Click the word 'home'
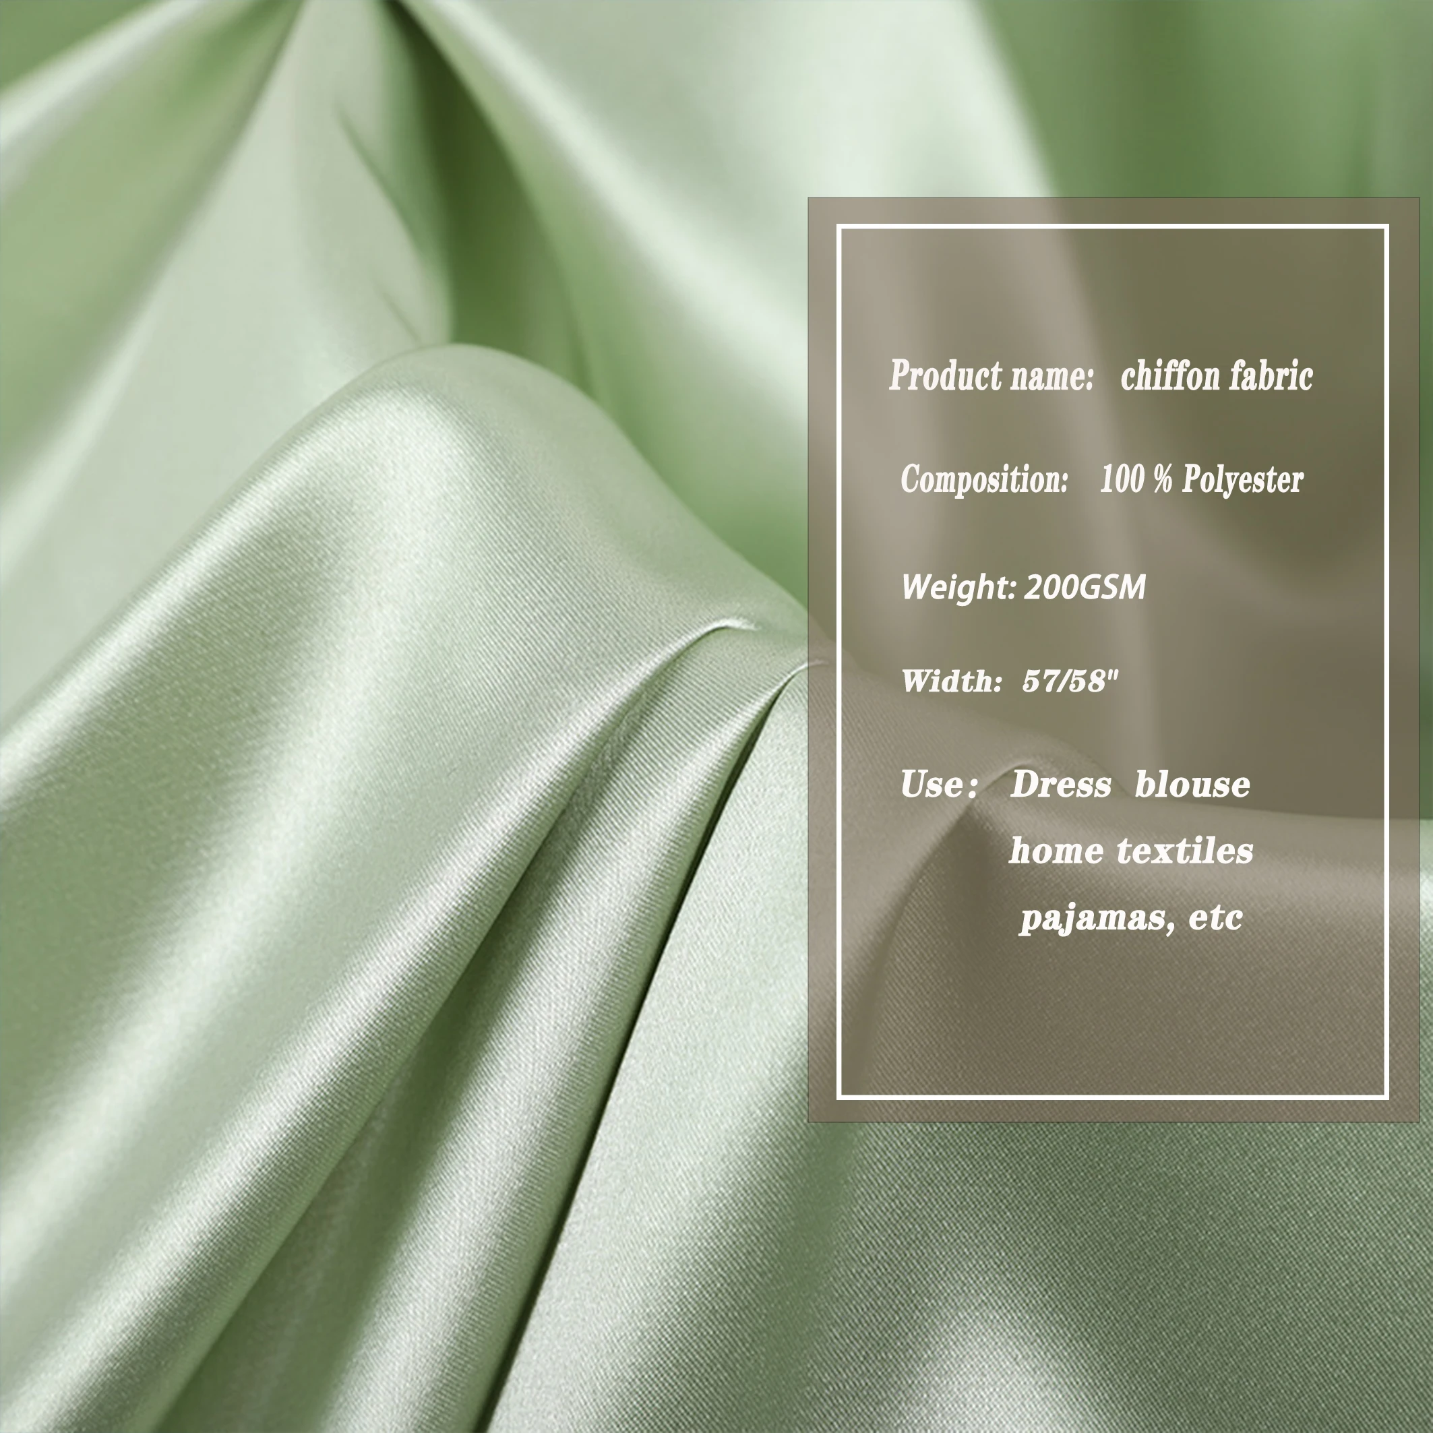The width and height of the screenshot is (1433, 1433). click(x=1055, y=851)
